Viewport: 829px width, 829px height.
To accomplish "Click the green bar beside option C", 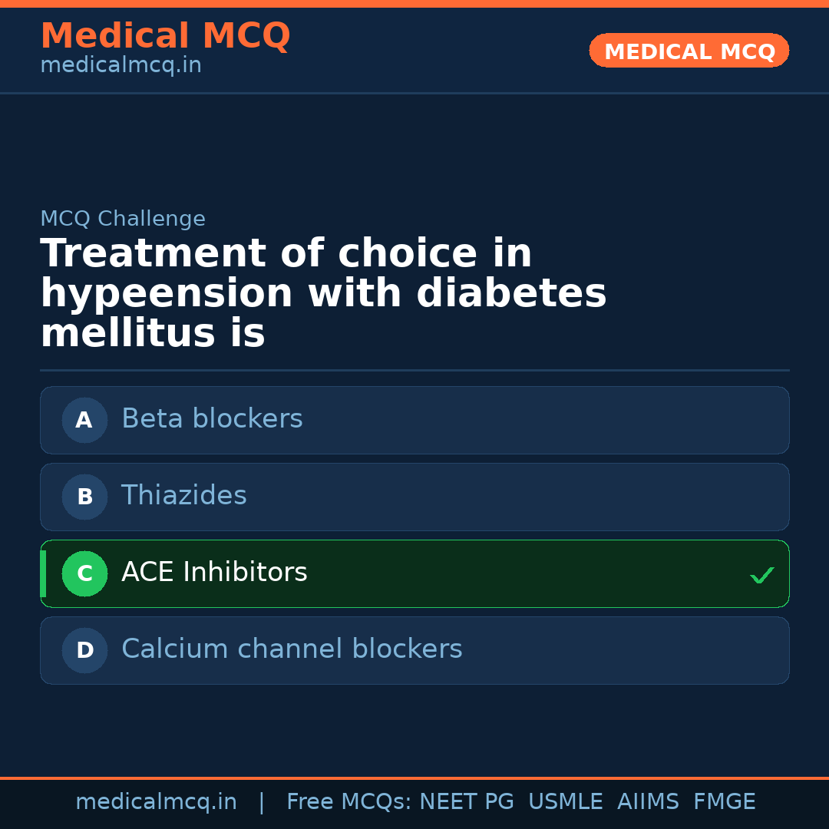I will 43,573.
